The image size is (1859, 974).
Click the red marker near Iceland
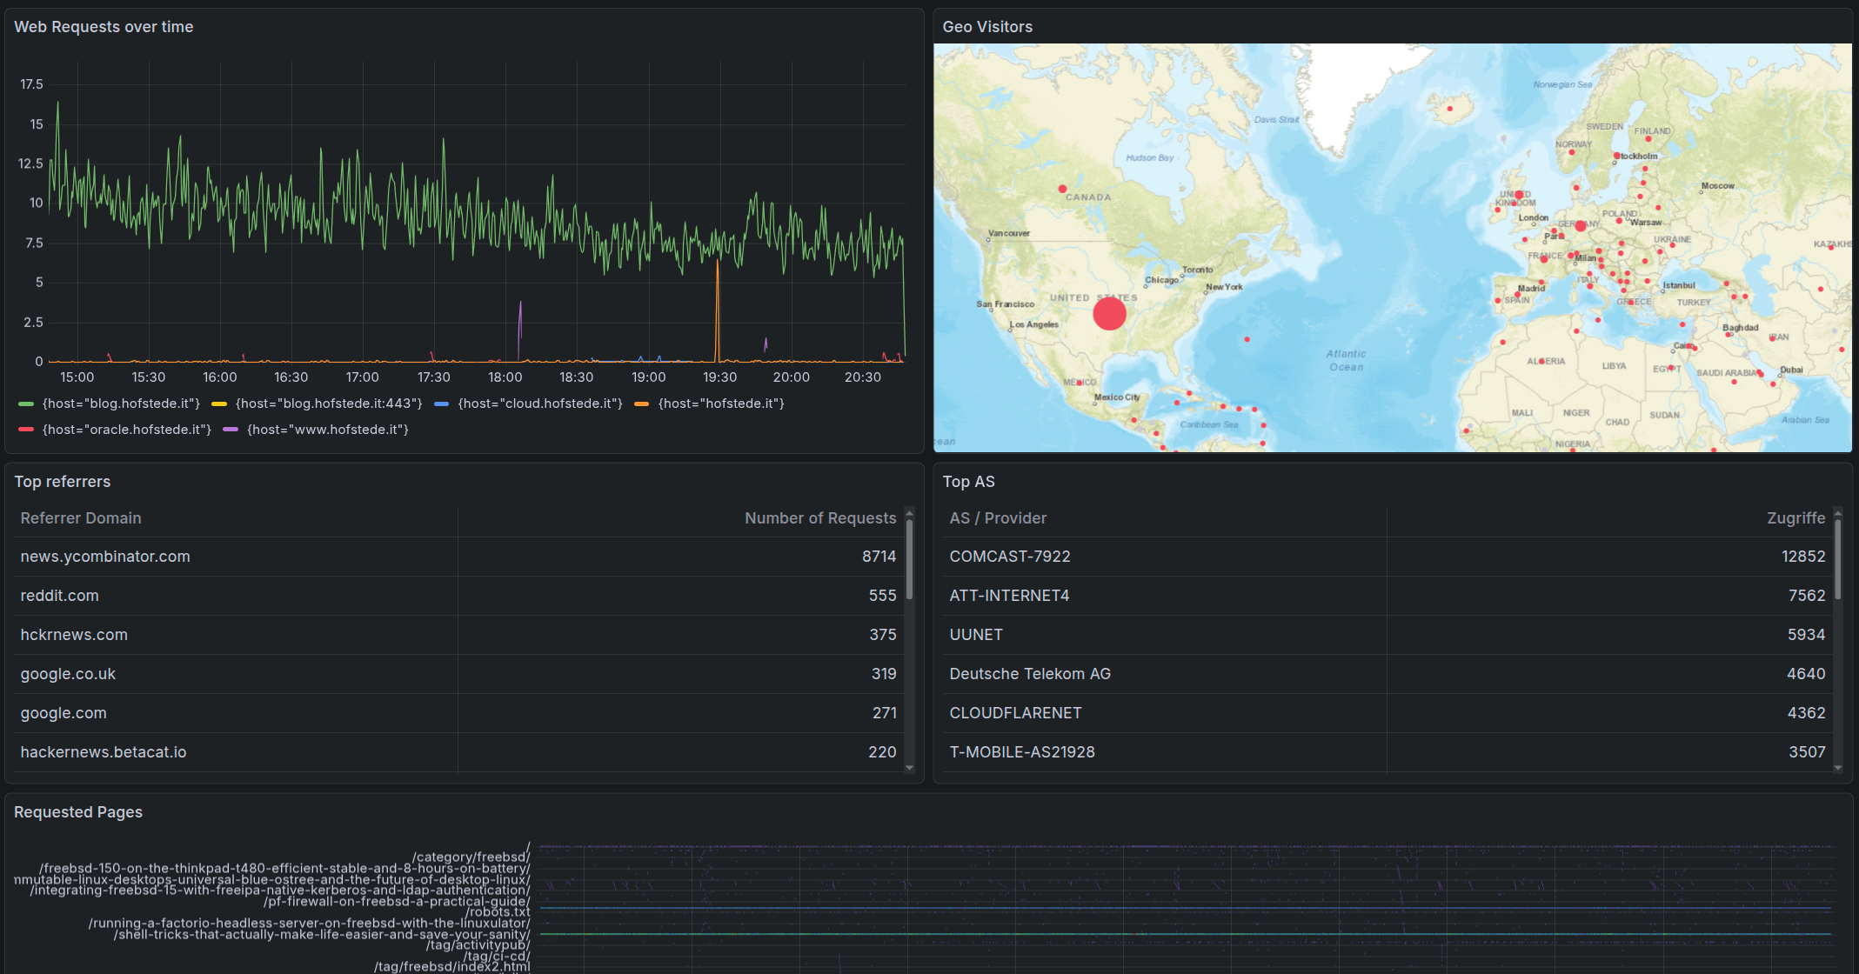click(x=1449, y=109)
